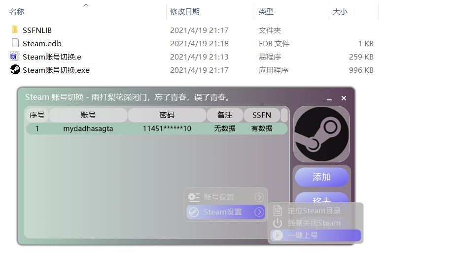Click the power icon beside 强制关闭Steam
This screenshot has width=452, height=275.
point(278,223)
